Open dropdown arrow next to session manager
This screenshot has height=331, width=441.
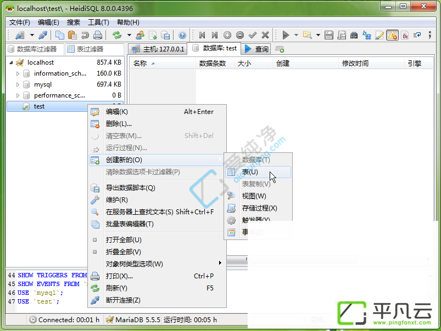pyautogui.click(x=32, y=35)
